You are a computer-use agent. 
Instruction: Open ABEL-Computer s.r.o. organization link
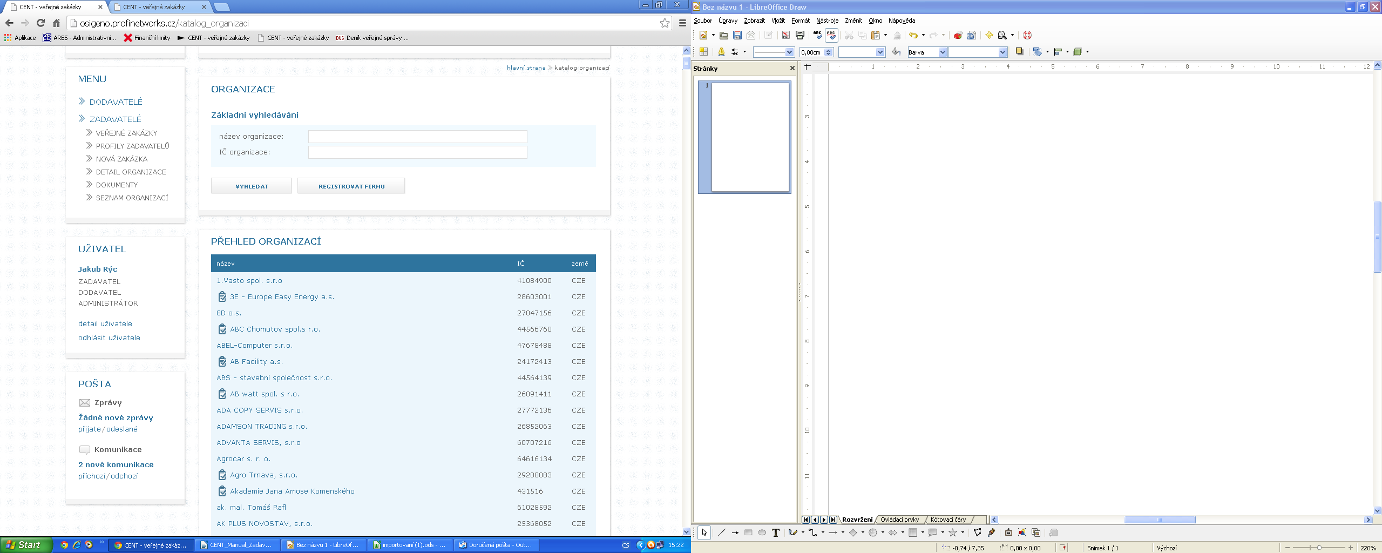tap(254, 345)
